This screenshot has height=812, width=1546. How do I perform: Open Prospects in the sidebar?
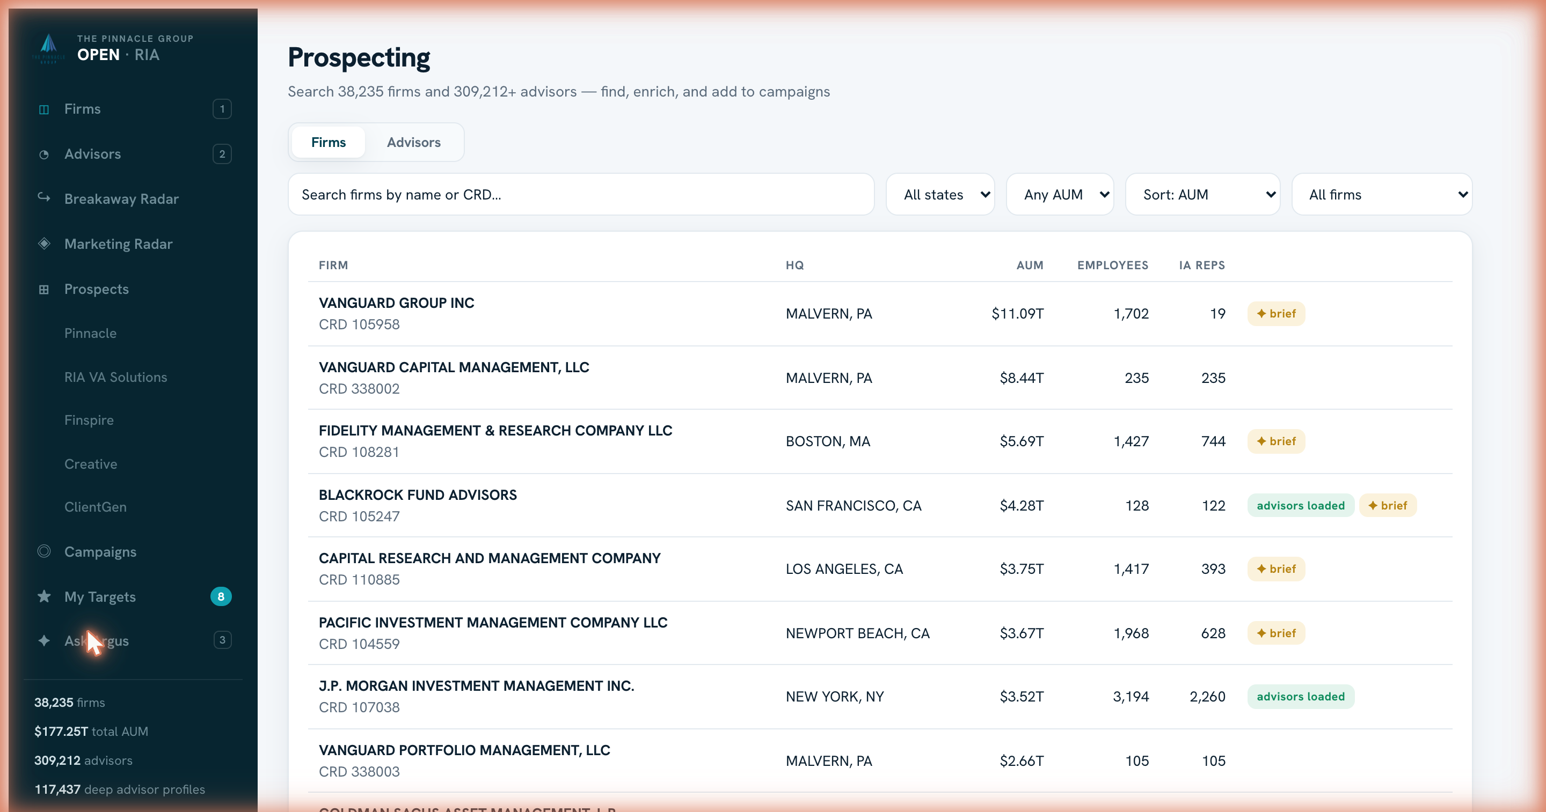pyautogui.click(x=133, y=289)
